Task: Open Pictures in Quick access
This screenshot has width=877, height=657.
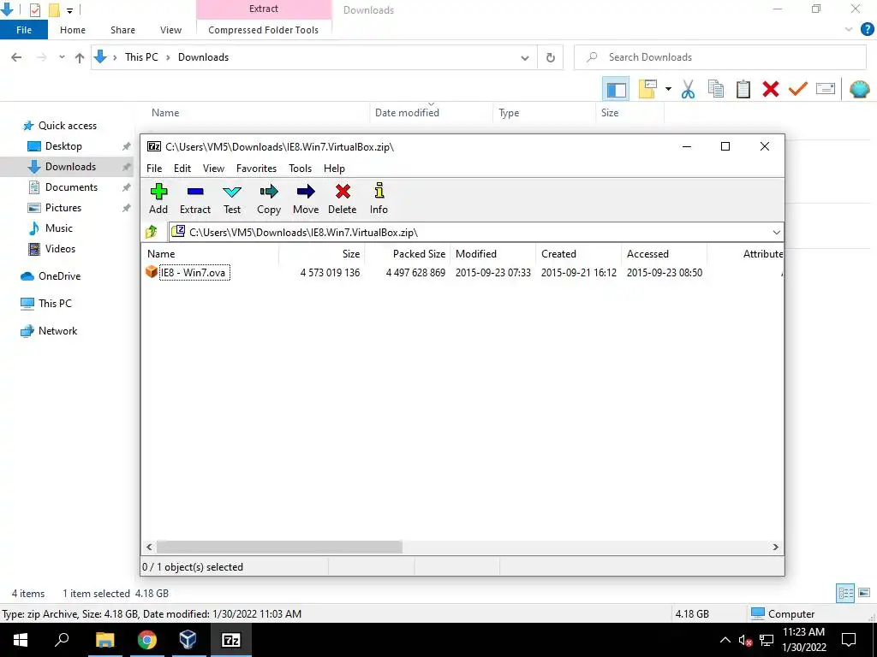Action: coord(63,208)
